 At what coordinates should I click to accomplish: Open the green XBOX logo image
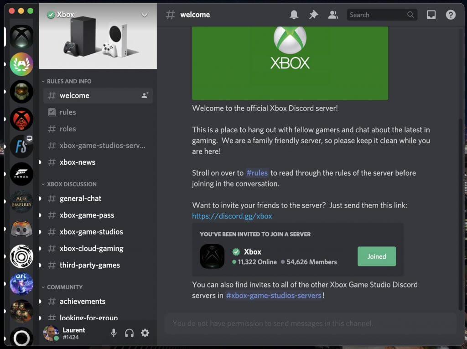coord(290,63)
